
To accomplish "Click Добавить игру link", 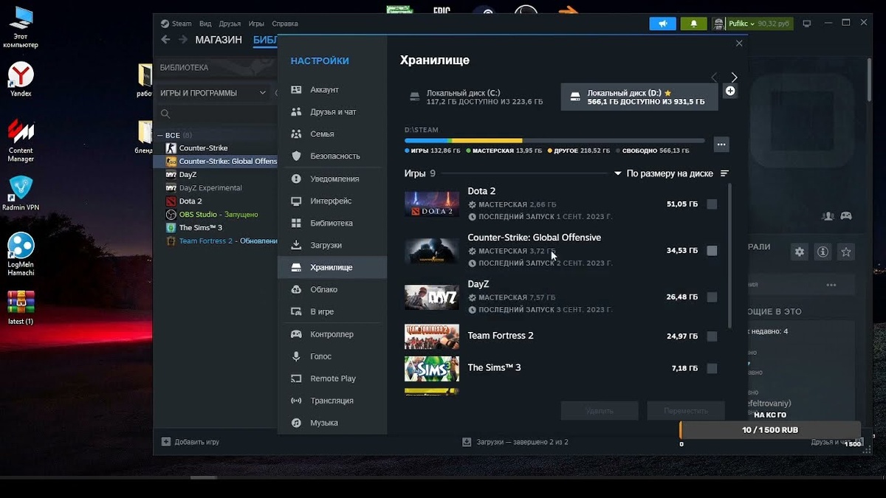I will 190,442.
